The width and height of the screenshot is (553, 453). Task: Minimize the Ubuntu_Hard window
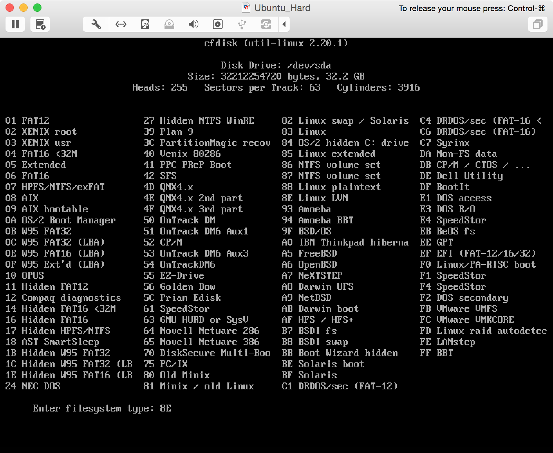(x=24, y=8)
